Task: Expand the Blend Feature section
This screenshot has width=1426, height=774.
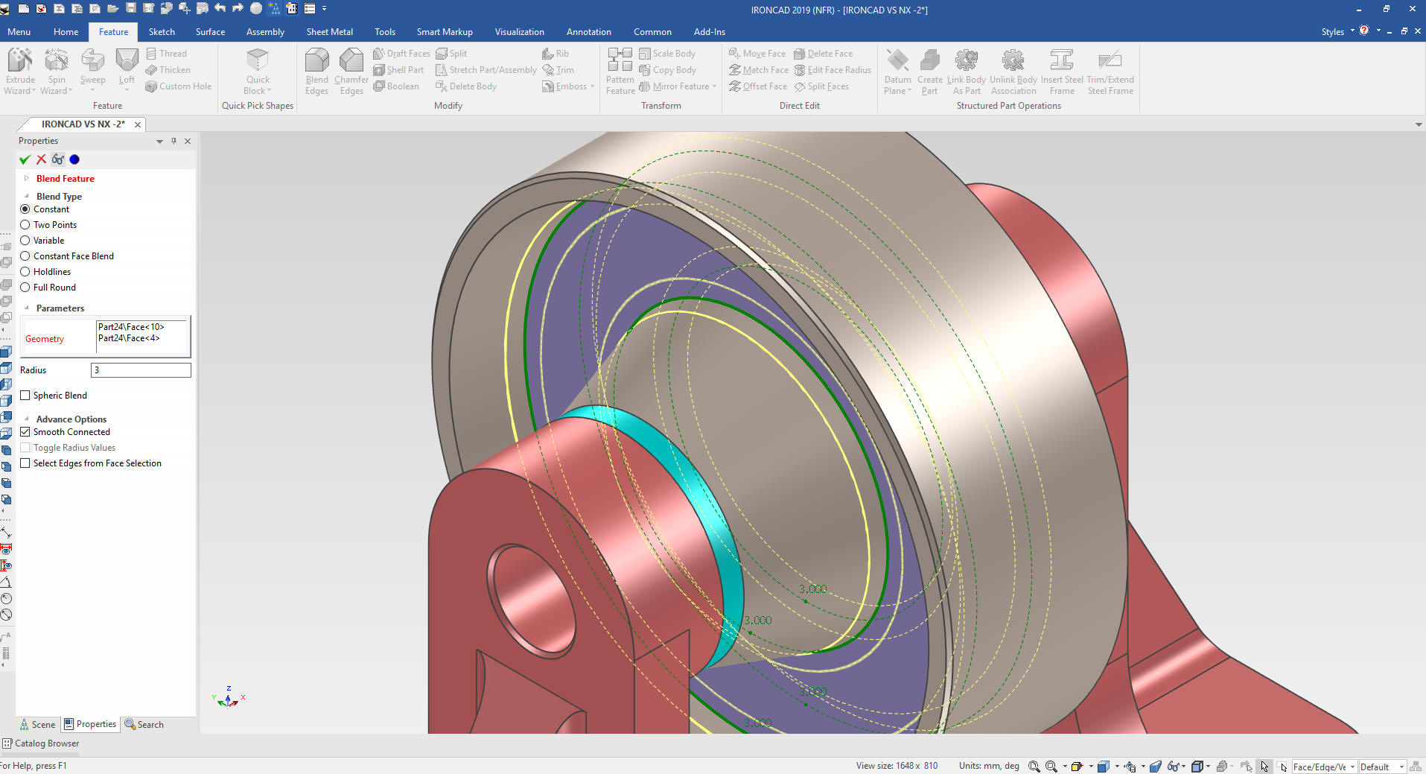Action: (x=27, y=179)
